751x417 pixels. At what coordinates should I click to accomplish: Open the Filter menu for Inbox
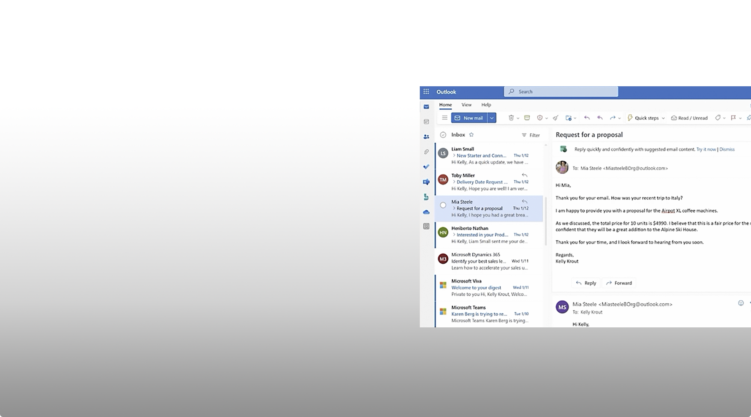[x=531, y=135]
